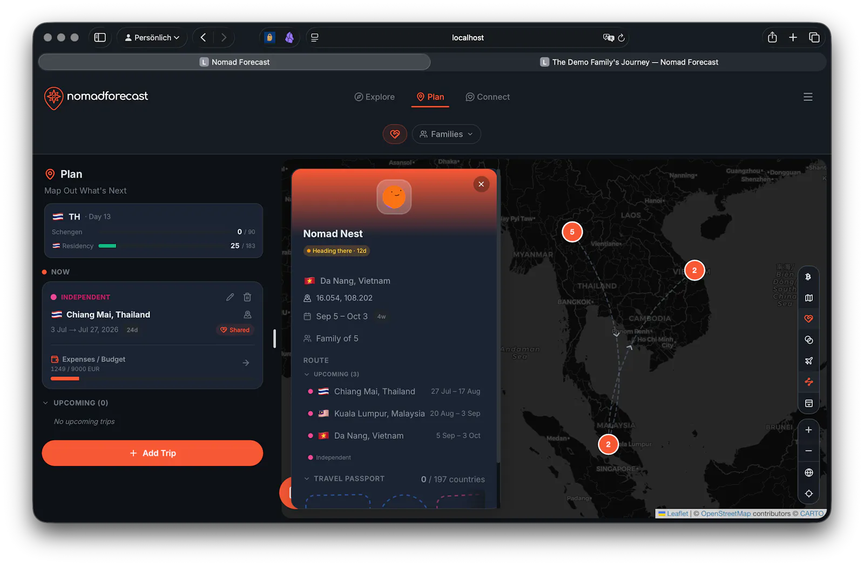Click the Sep 5 – Oct 3 dates
Screen dimensions: 864x566
tap(342, 317)
